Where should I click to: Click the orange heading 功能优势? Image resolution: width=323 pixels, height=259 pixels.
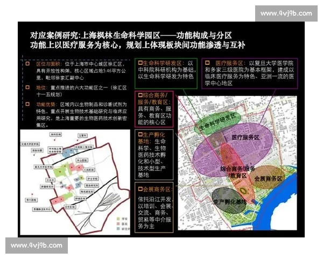click(x=46, y=104)
